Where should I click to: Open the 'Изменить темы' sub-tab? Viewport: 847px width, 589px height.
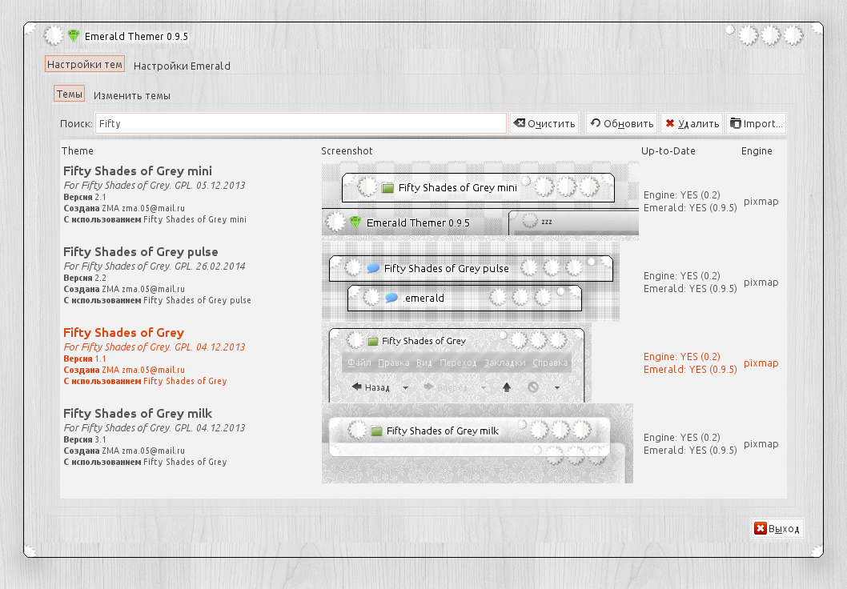[x=132, y=95]
